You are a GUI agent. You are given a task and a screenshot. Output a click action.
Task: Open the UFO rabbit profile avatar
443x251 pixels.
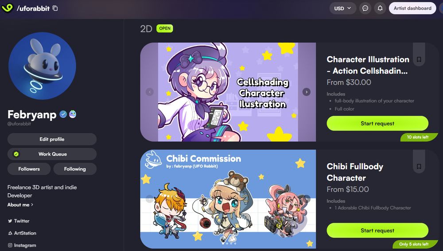click(42, 66)
